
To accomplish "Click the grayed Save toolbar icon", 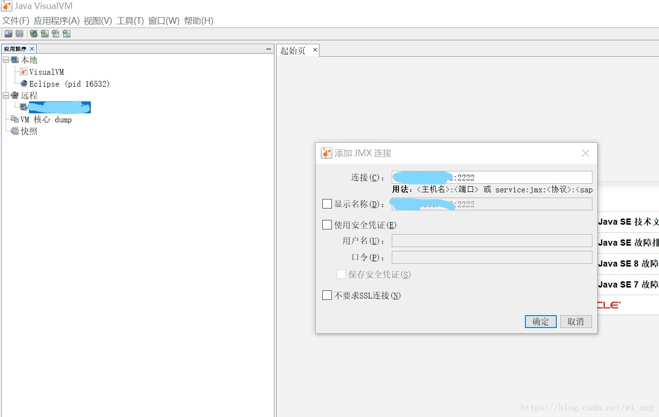I will pos(19,34).
